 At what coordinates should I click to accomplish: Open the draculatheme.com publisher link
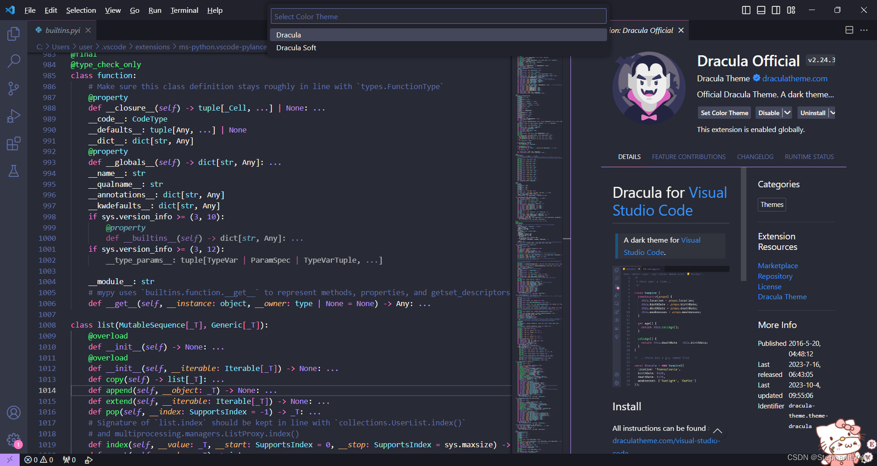[795, 78]
